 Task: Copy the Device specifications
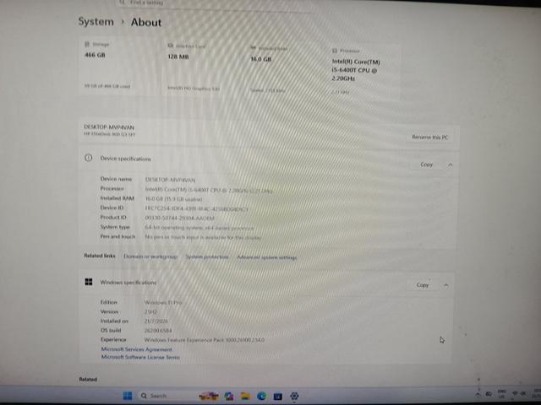(426, 165)
